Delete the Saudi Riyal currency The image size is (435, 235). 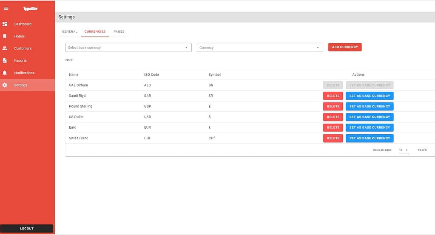(333, 96)
